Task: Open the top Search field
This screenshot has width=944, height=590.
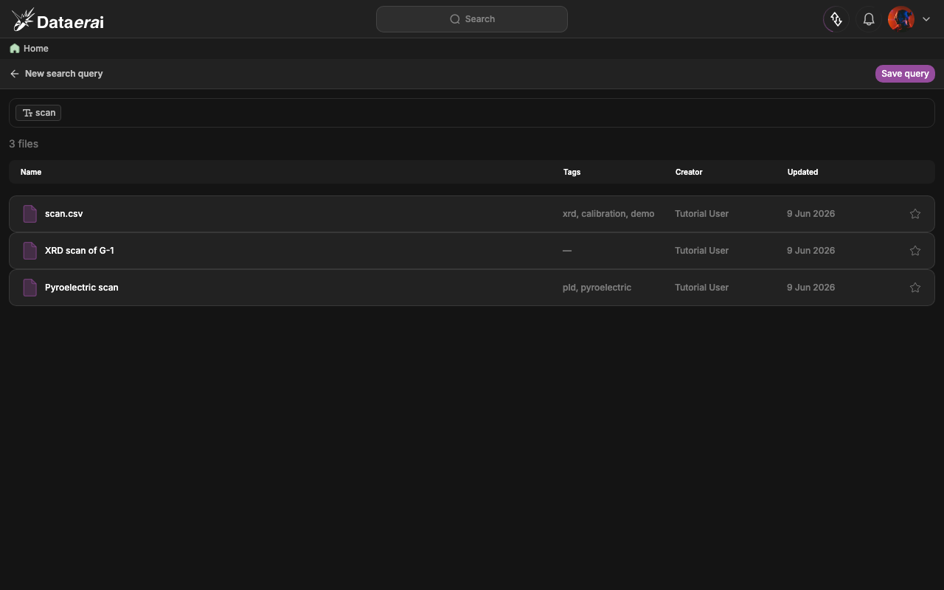Action: [x=472, y=19]
